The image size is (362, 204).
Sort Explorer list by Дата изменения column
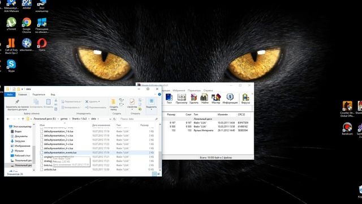click(101, 125)
